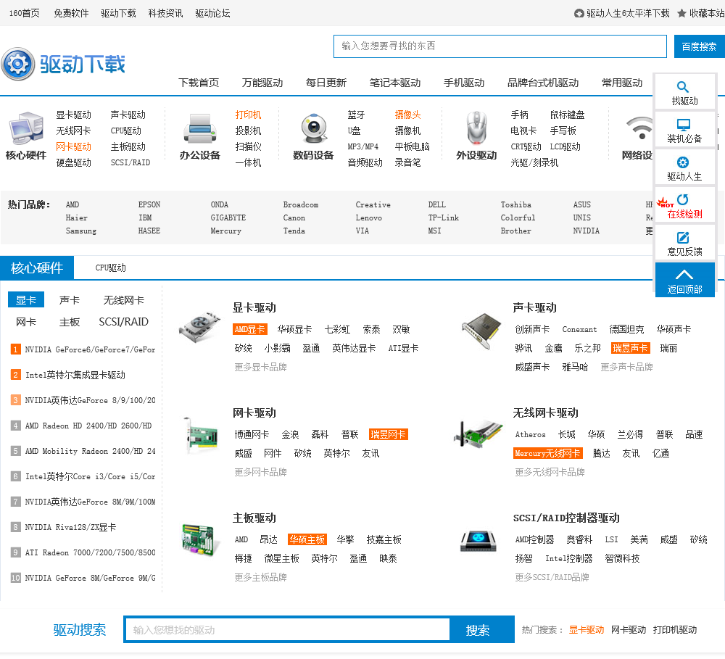This screenshot has width=725, height=659.
Task: Open ranked item 9 ATI Radeon 7000
Action: [x=90, y=552]
